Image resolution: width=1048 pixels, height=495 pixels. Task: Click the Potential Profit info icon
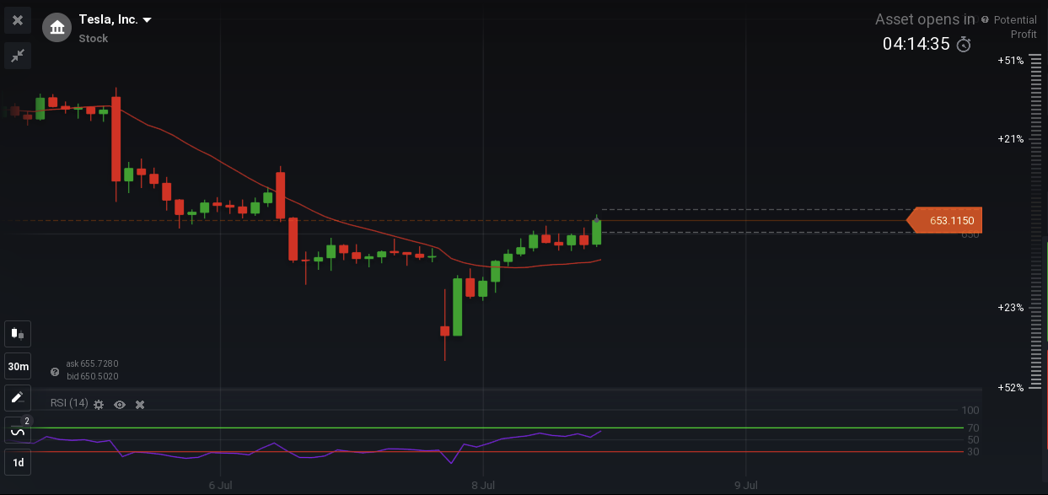986,19
